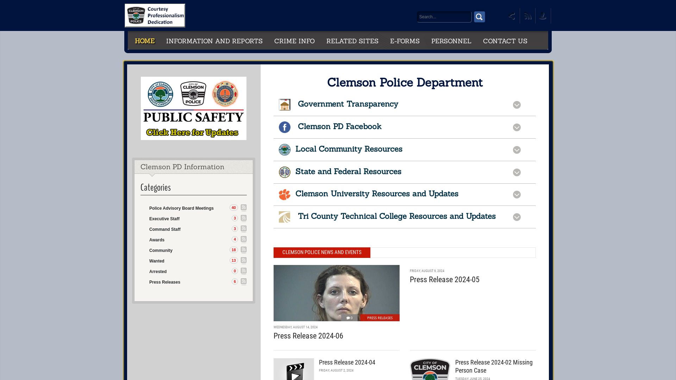Expand Local Community Resources chevron

coord(517,150)
